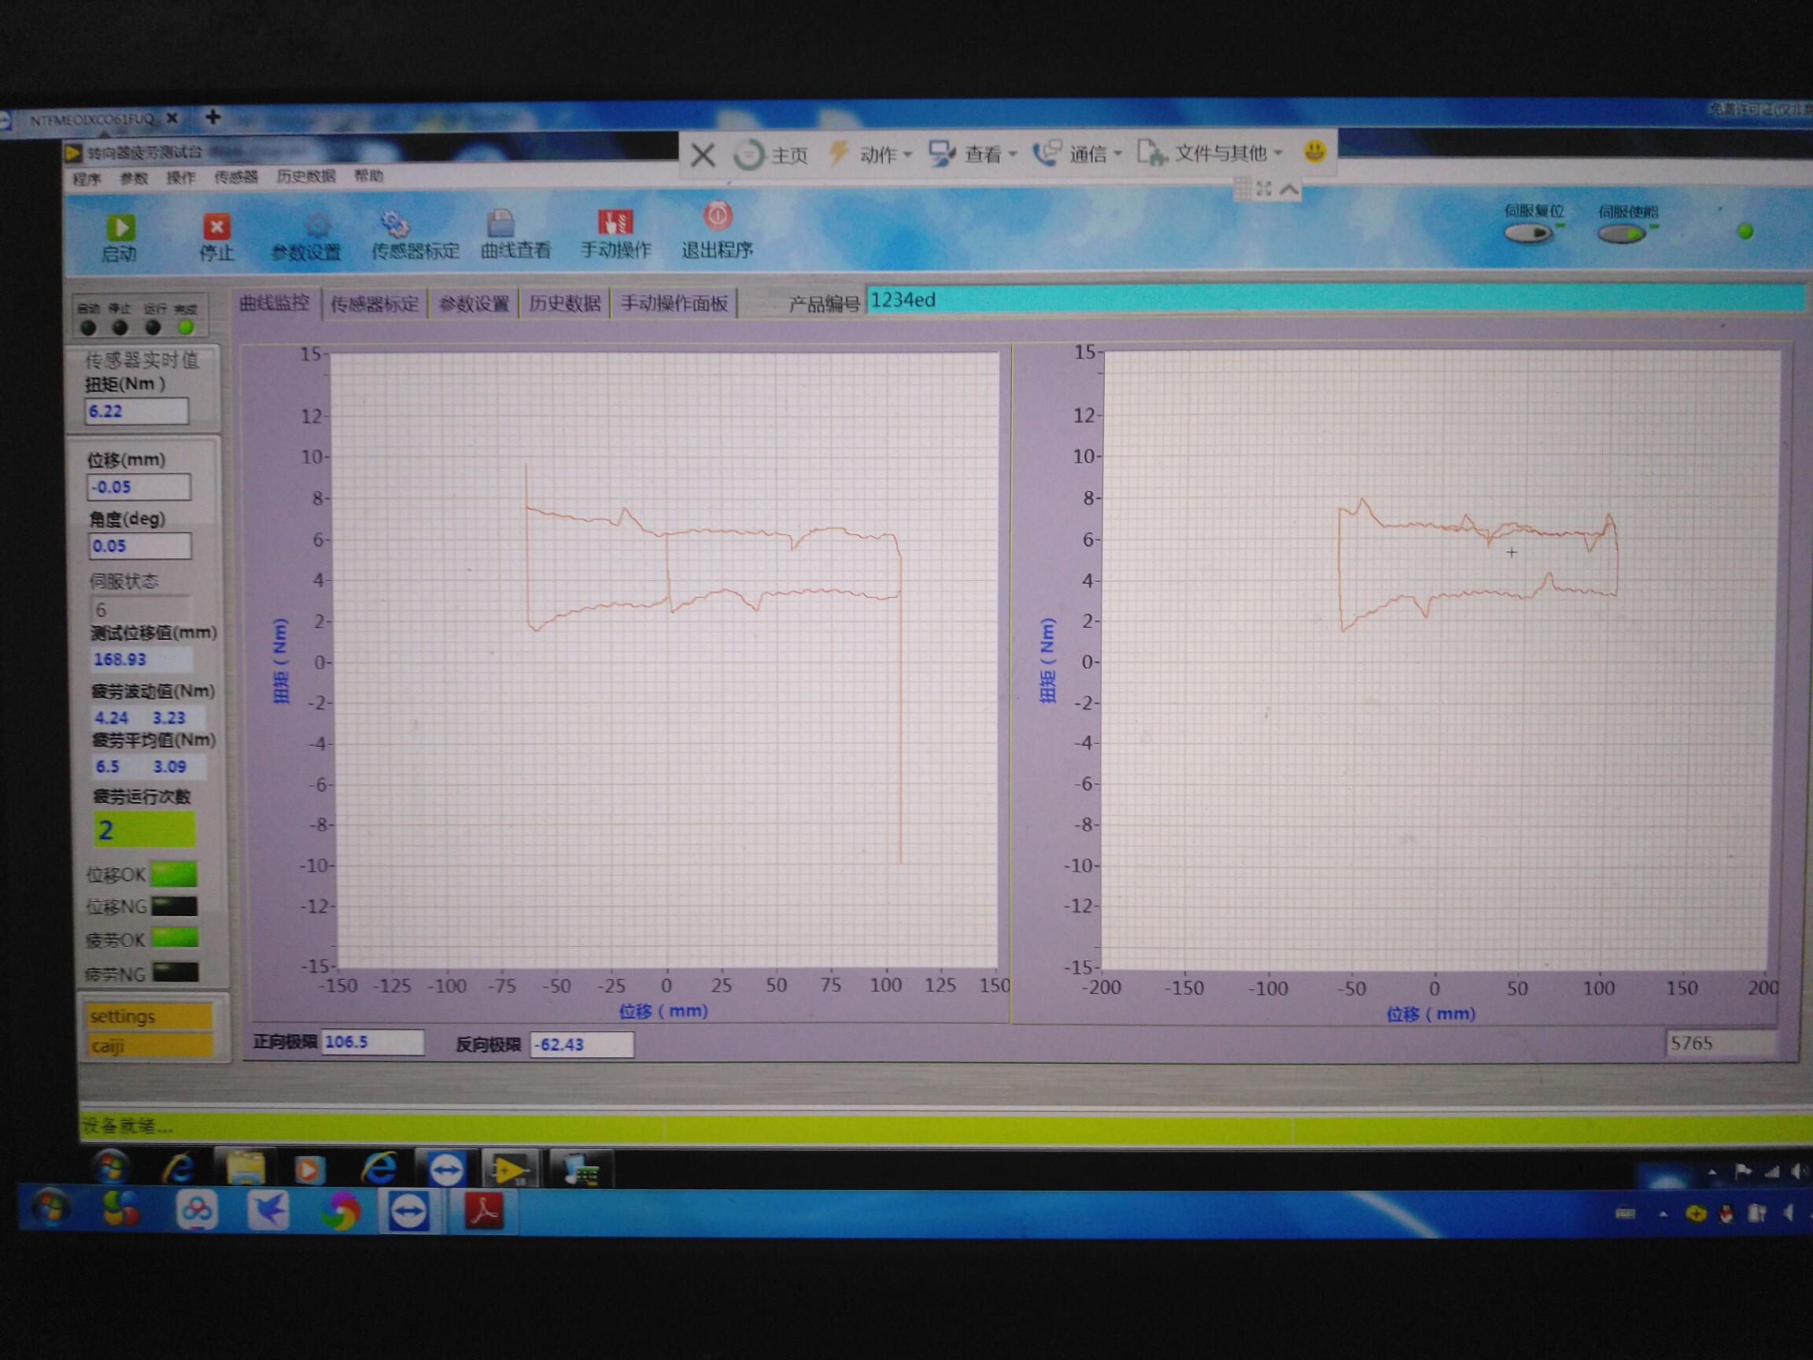The image size is (1813, 1360).
Task: Open 手动操作 manual operation icon
Action: 615,221
